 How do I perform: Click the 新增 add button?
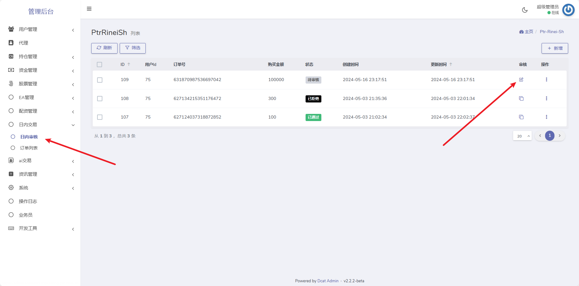[555, 48]
